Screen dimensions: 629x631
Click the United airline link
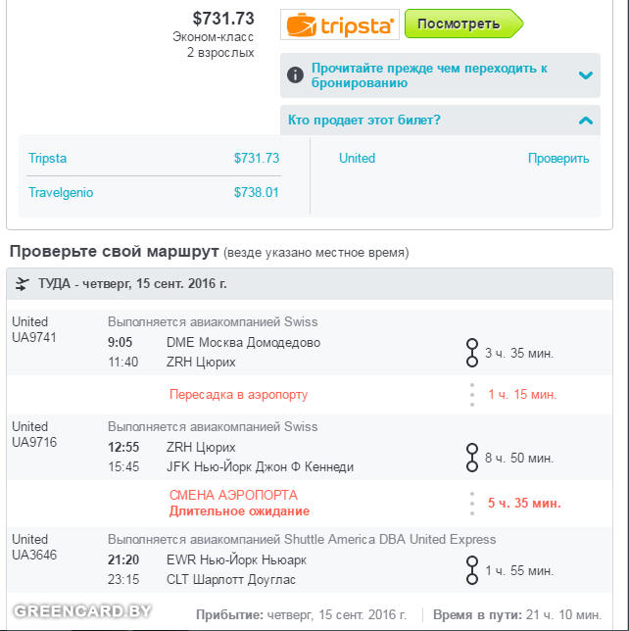click(x=357, y=158)
